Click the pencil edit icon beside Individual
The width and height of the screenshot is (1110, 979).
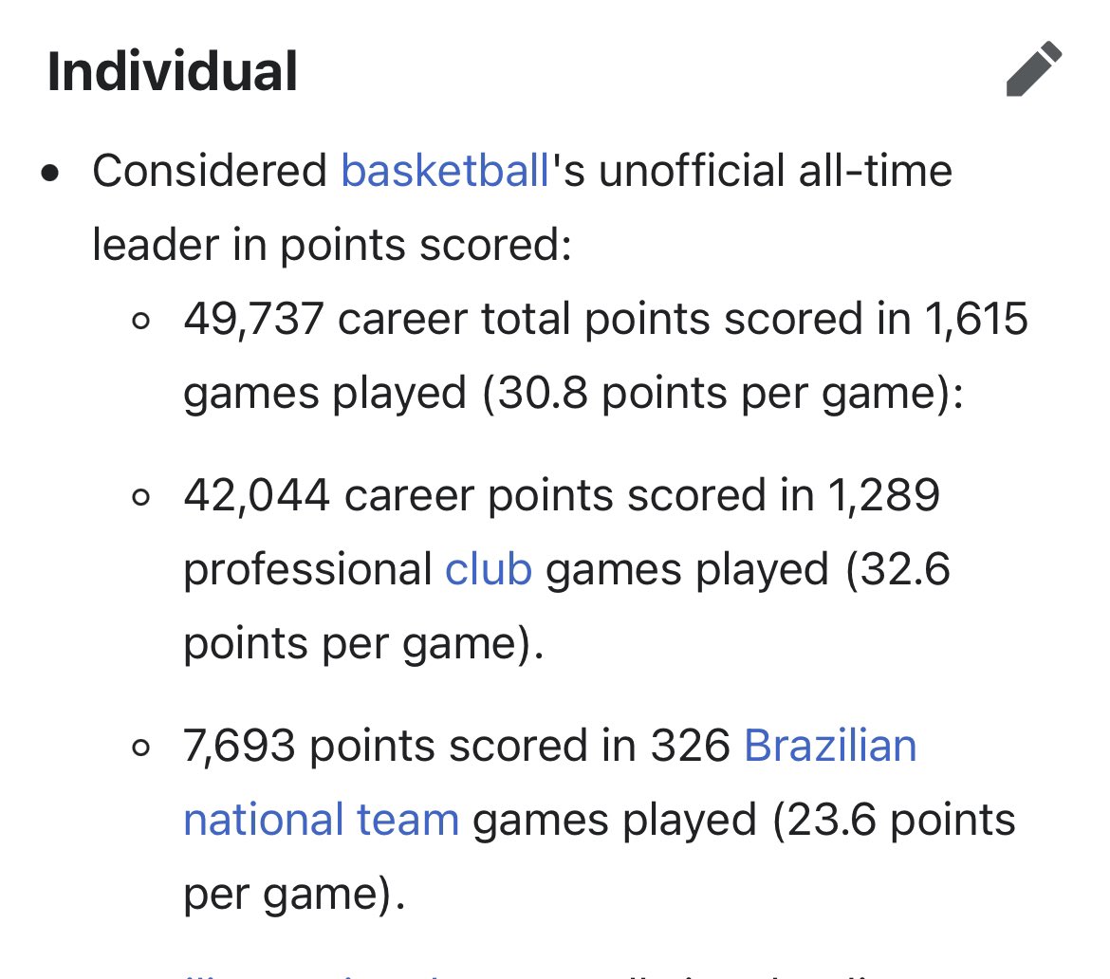(x=1033, y=68)
